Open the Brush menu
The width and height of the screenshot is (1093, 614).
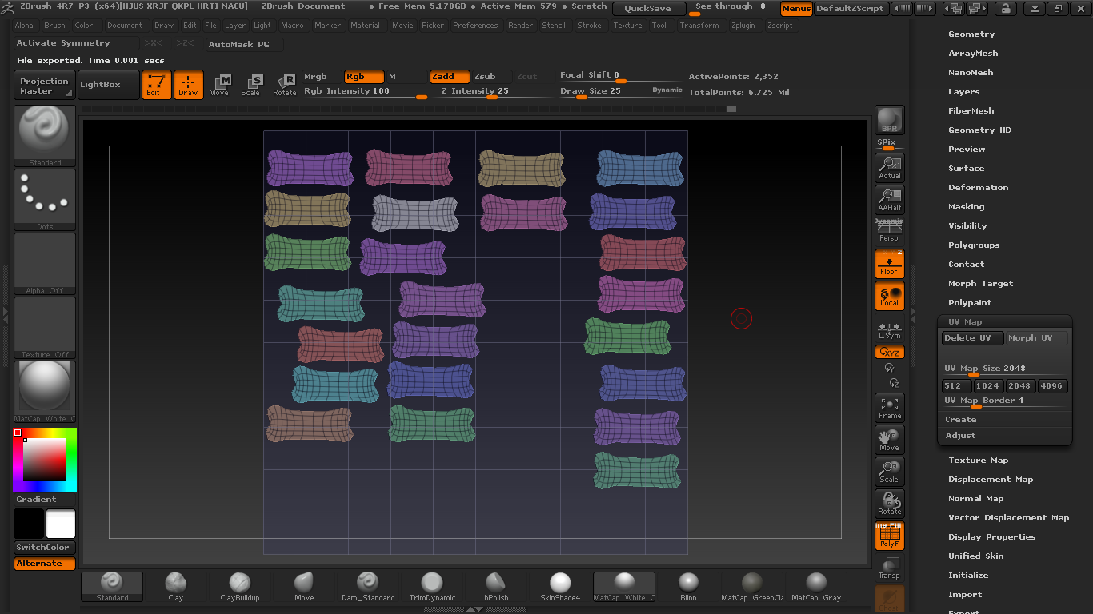coord(54,26)
